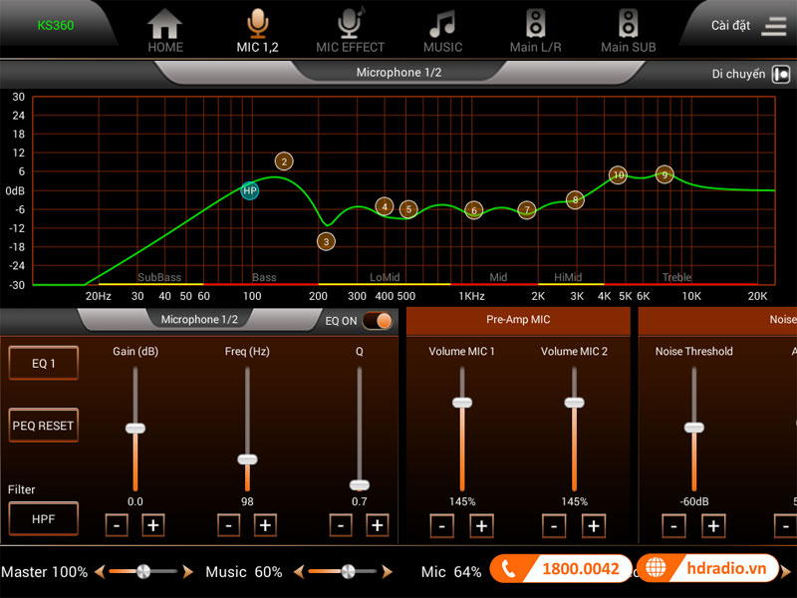797x598 pixels.
Task: Click the Volume MIC 2 slider handle
Action: pos(574,403)
